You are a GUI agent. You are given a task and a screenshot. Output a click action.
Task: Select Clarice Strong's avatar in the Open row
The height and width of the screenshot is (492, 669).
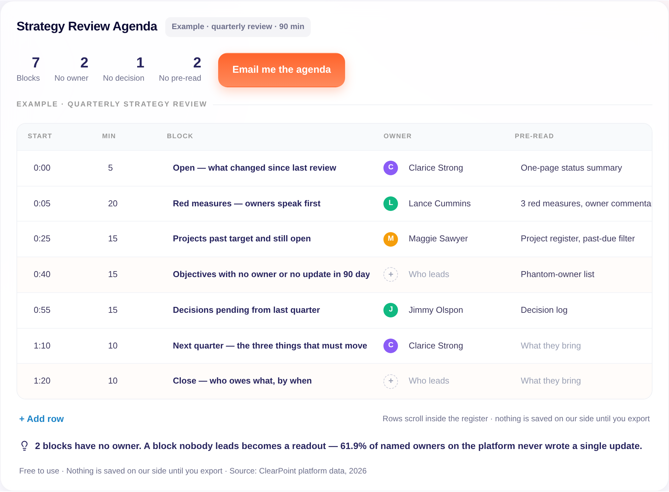[390, 168]
